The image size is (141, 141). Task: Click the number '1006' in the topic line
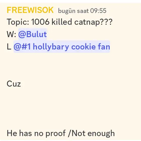[x=40, y=22]
